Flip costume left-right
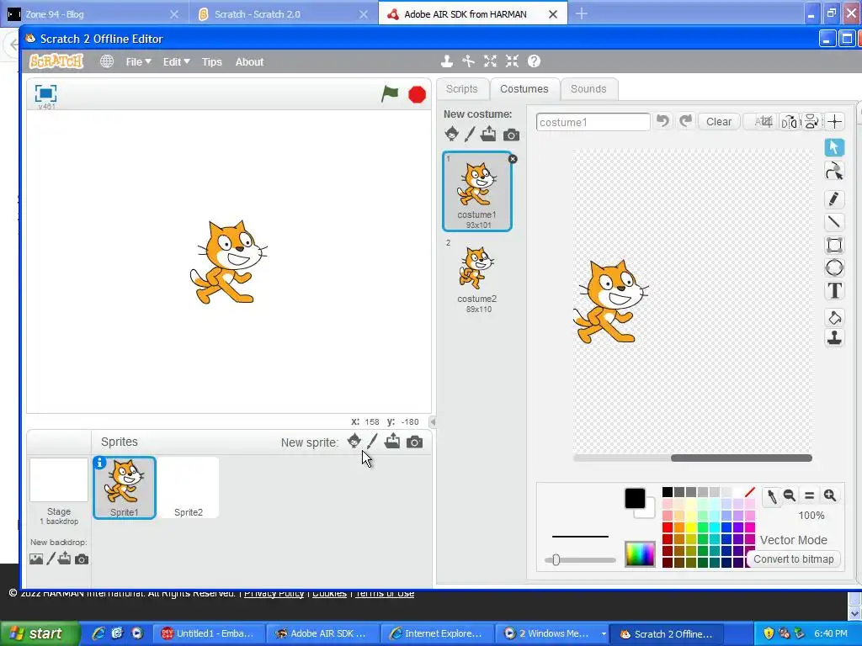 [790, 121]
